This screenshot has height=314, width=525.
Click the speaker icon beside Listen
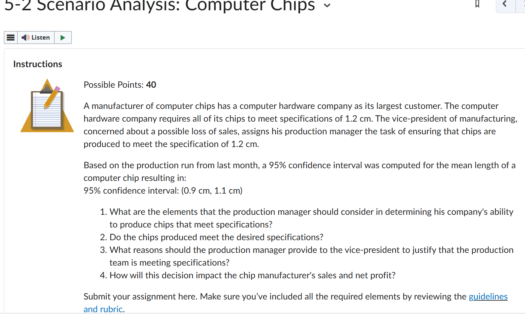[x=25, y=38]
